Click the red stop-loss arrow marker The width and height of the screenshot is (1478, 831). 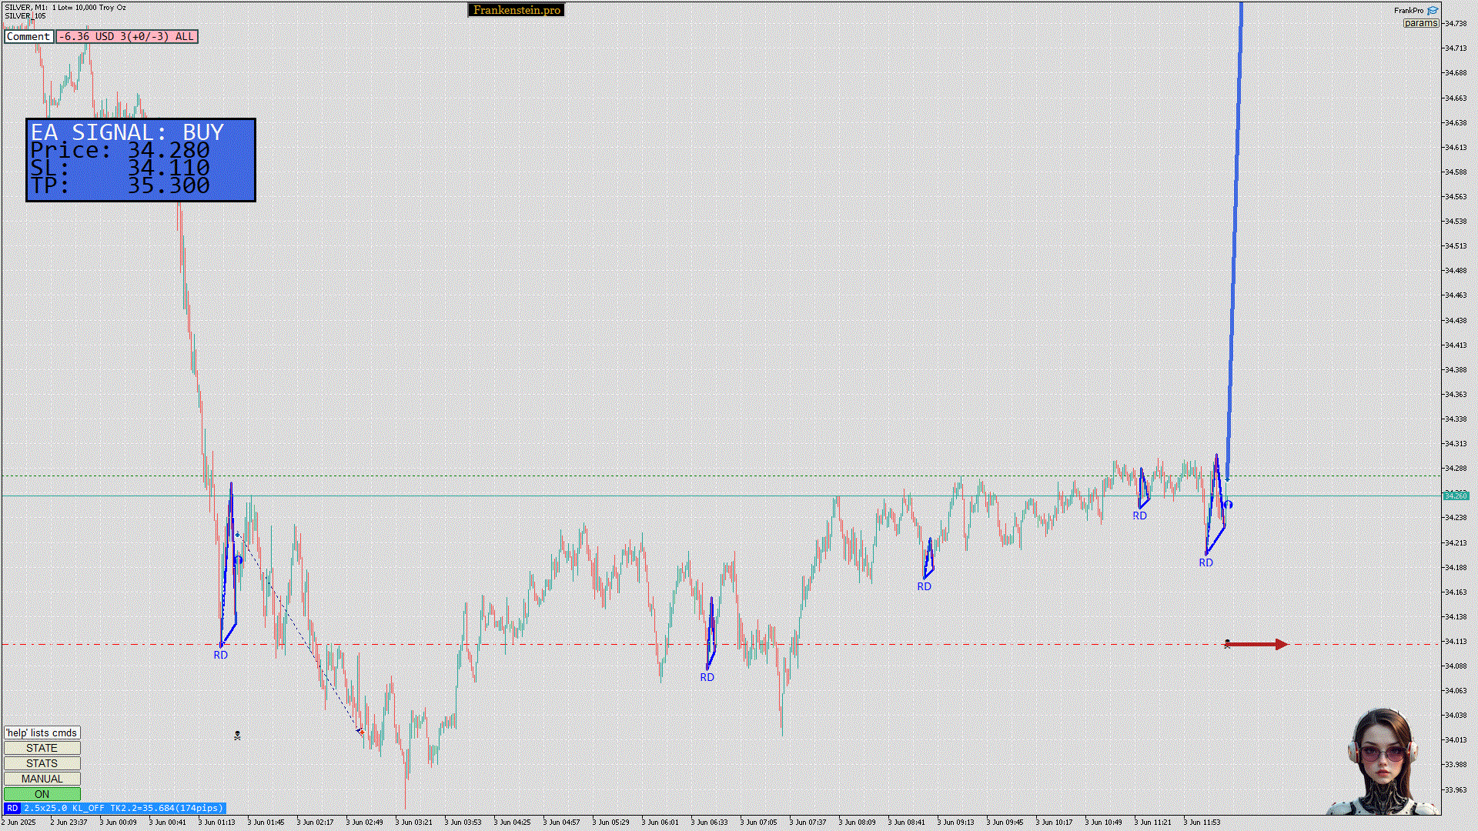(x=1256, y=644)
